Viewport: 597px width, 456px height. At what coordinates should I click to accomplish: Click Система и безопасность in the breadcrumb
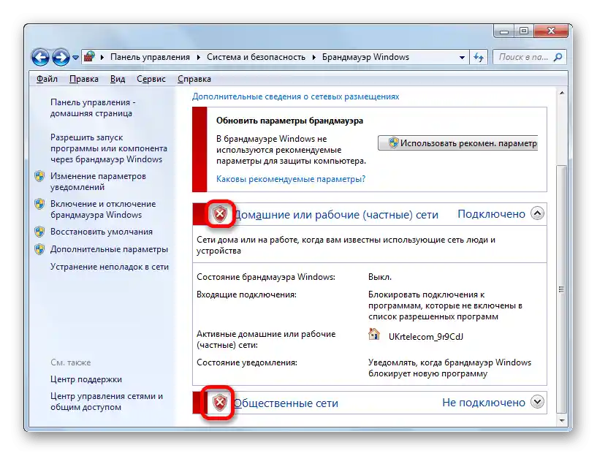256,57
